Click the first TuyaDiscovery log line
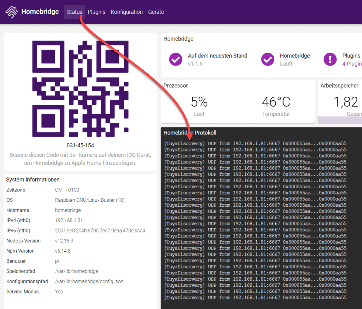The height and width of the screenshot is (309, 362). 255,143
